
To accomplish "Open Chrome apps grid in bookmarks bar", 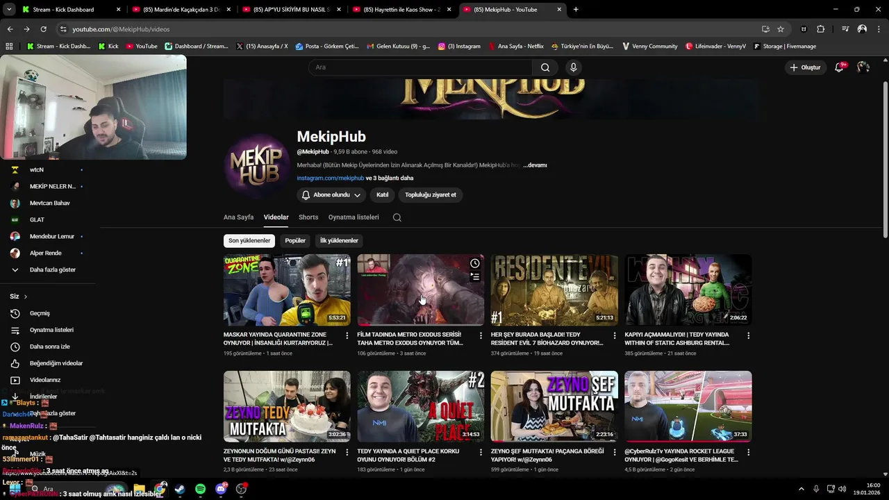I will point(9,47).
